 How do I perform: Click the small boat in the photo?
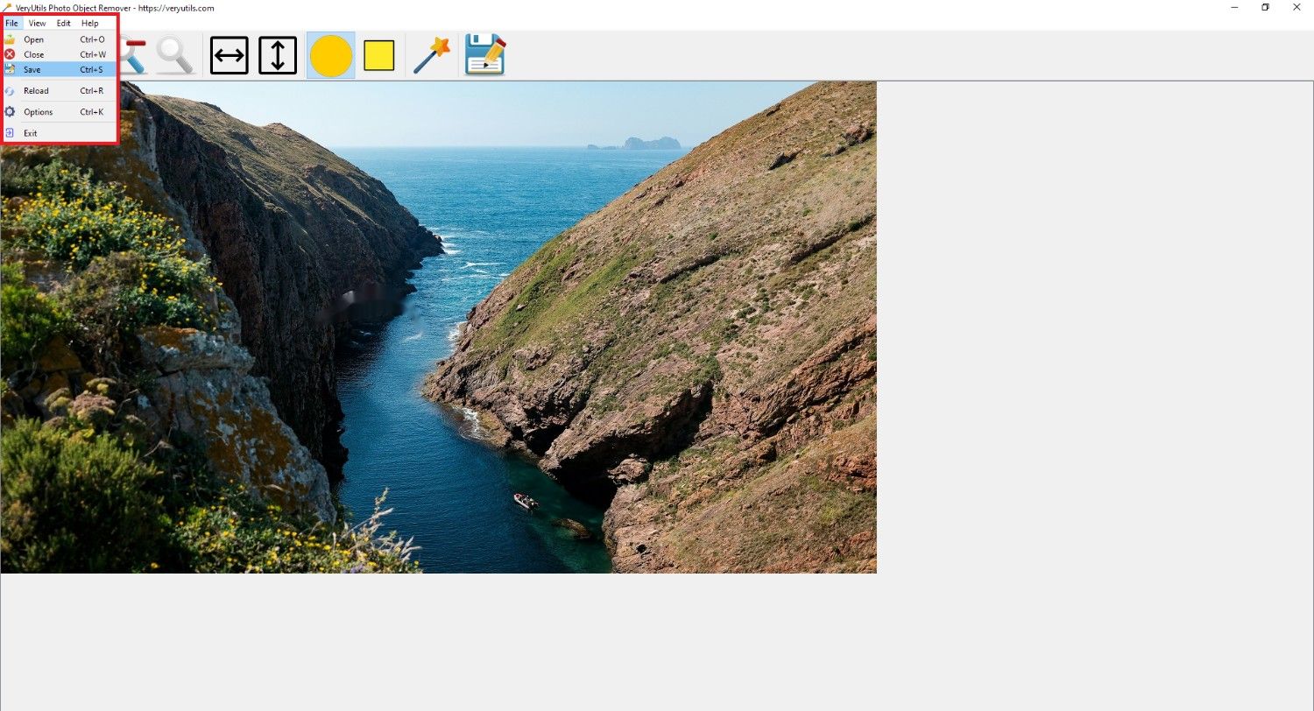tap(526, 501)
